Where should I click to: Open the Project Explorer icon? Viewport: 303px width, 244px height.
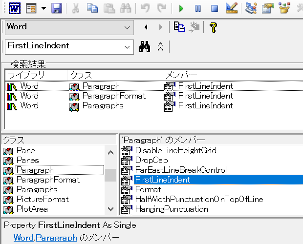point(251,8)
